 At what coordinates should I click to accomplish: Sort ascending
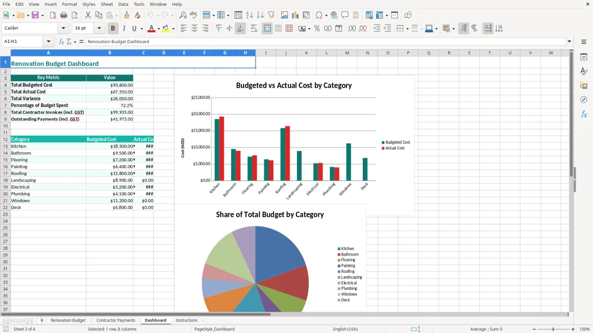pos(249,15)
